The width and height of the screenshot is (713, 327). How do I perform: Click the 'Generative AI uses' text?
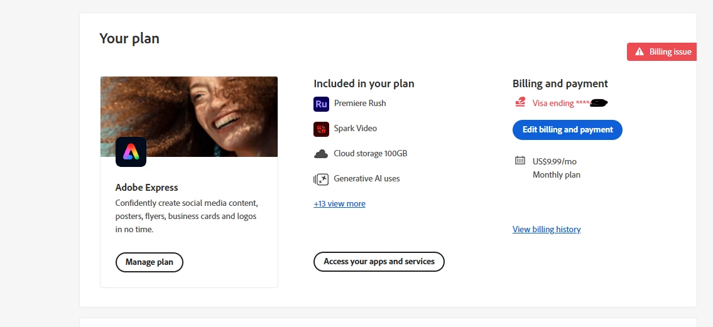click(367, 178)
